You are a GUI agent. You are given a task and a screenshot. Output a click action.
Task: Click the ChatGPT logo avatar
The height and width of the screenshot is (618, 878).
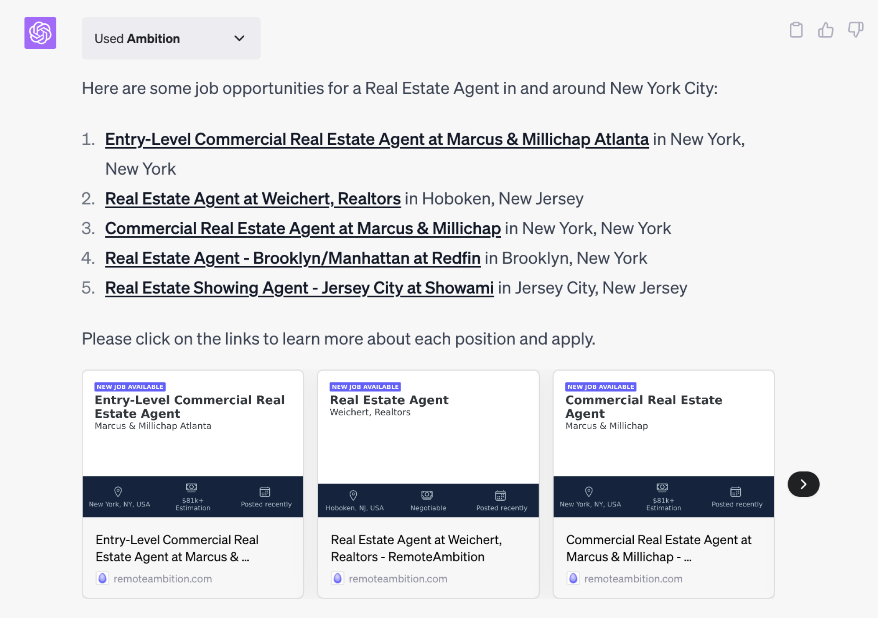[x=40, y=33]
